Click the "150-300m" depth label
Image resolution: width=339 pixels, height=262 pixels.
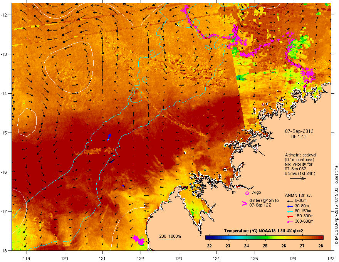point(304,216)
